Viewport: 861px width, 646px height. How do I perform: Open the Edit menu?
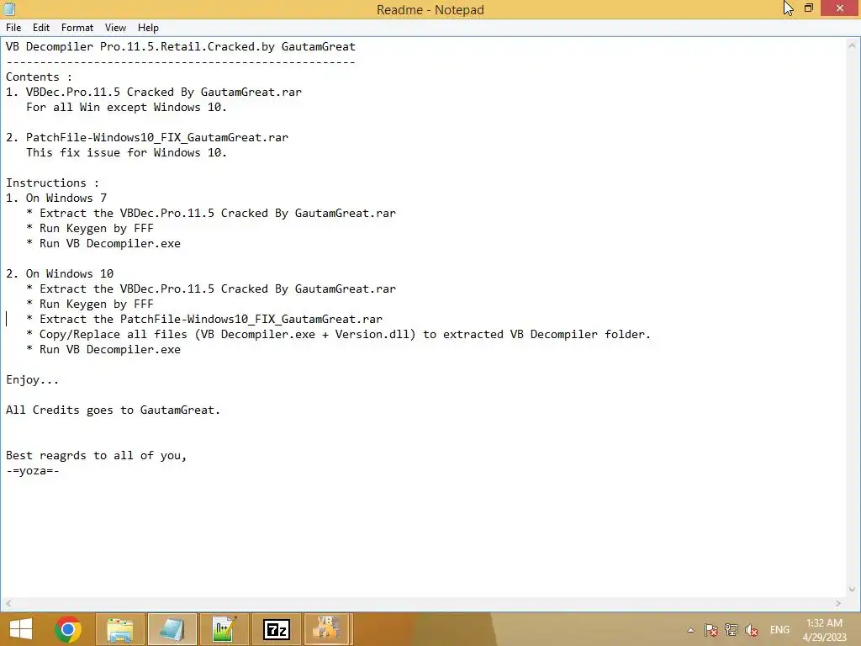[x=40, y=28]
